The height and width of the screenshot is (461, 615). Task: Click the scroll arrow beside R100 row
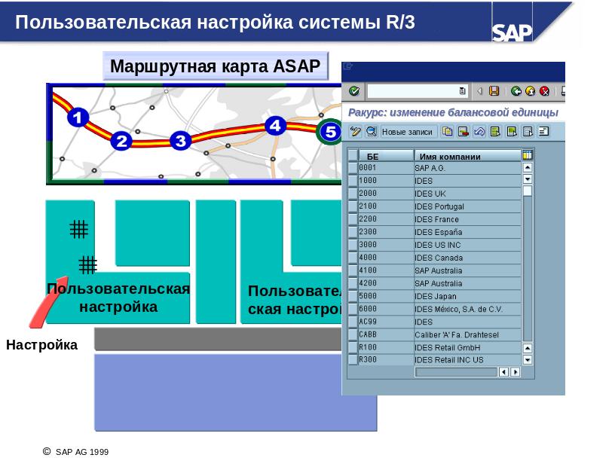[x=528, y=348]
